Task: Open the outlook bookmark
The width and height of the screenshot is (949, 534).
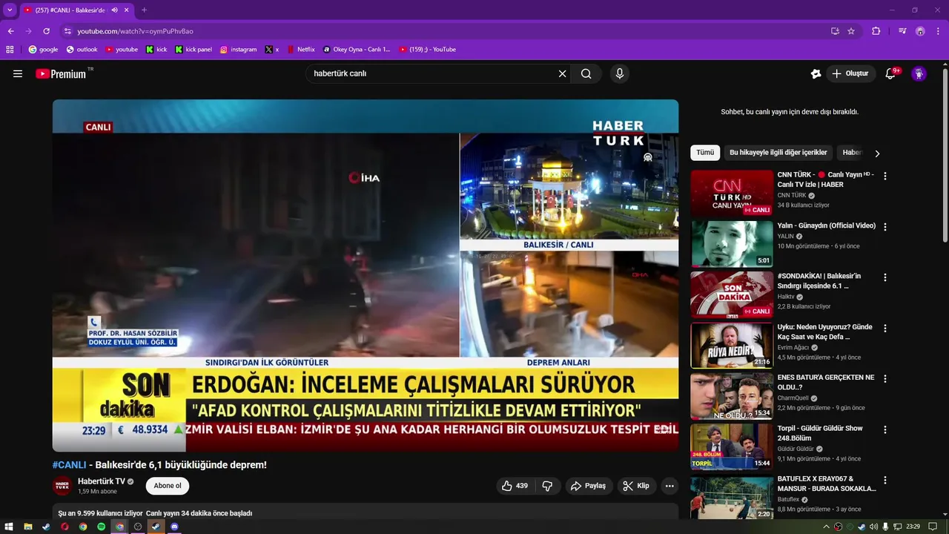Action: 82,50
